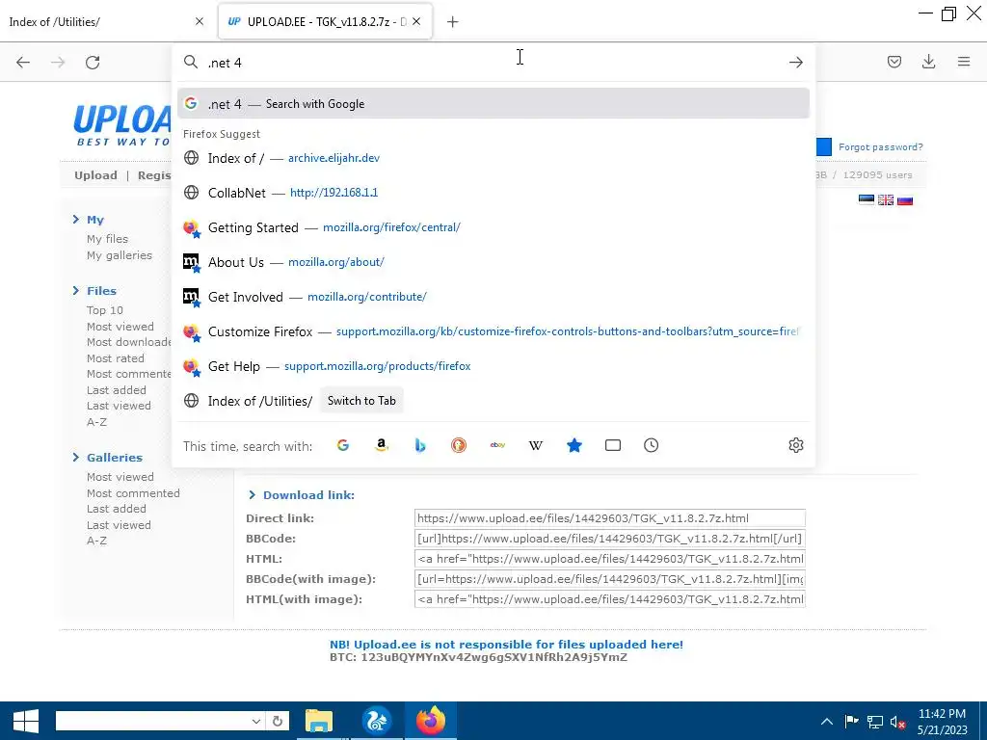Screen dimensions: 987x740
Task: Open taskbar address dropdown arrow
Action: [255, 721]
